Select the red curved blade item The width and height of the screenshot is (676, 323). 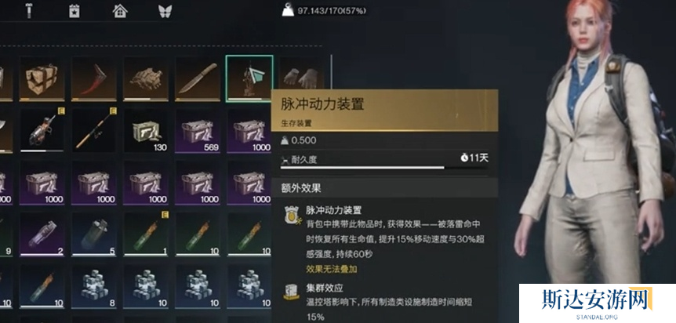[94, 78]
